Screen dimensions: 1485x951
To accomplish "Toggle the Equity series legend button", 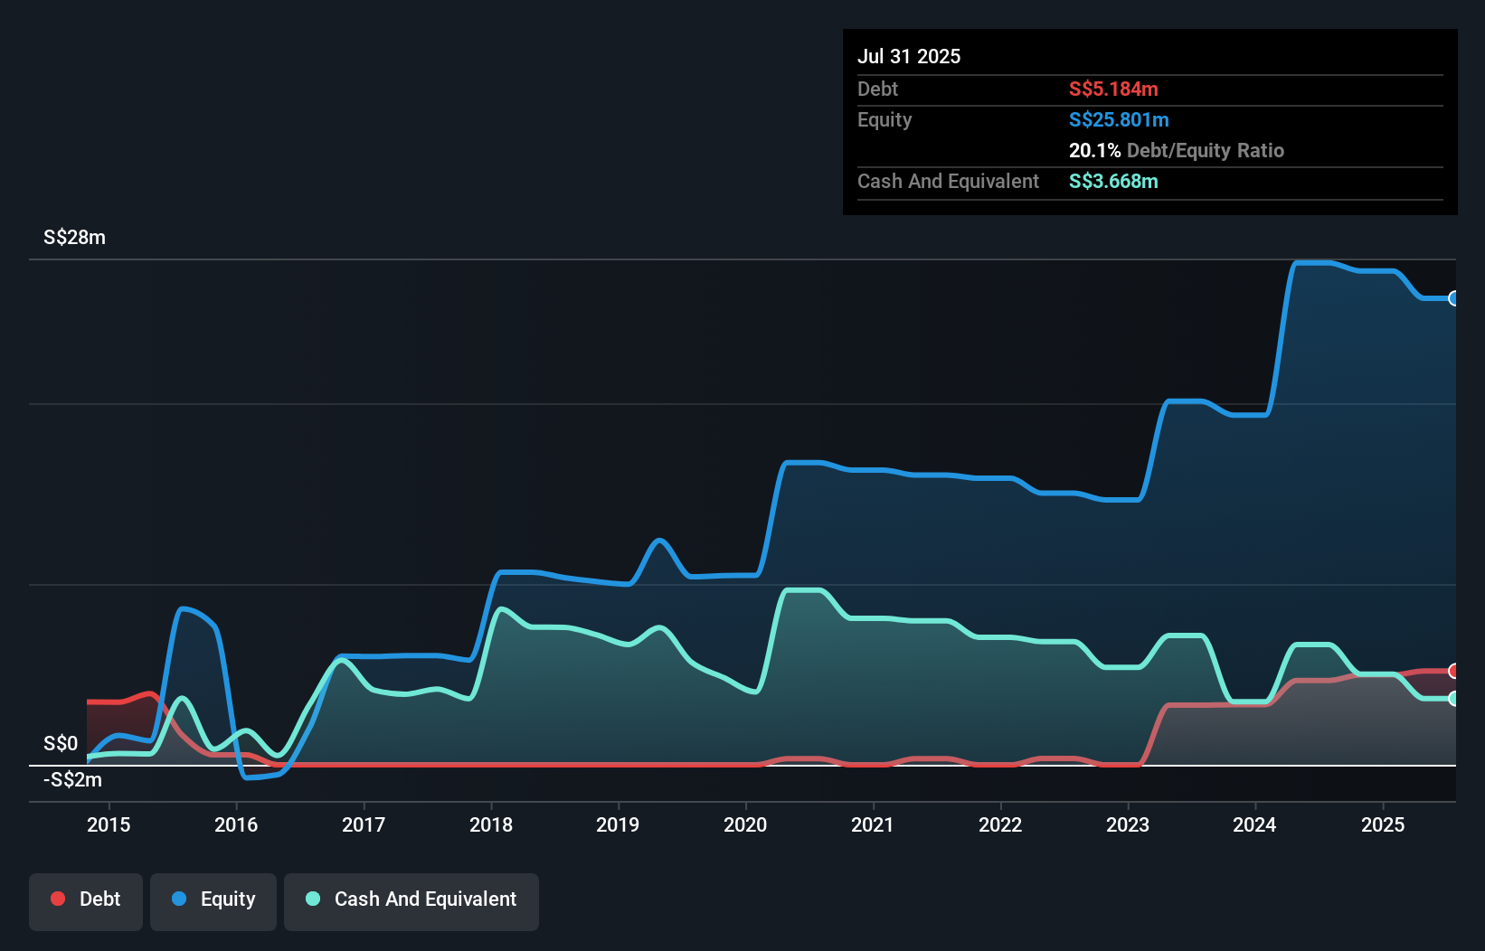I will (x=213, y=901).
